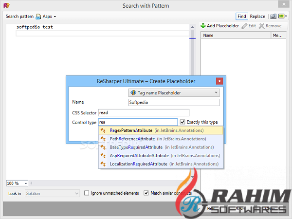The image size is (292, 219).
Task: Click horizontal scrollbar left arrow
Action: 31,183
